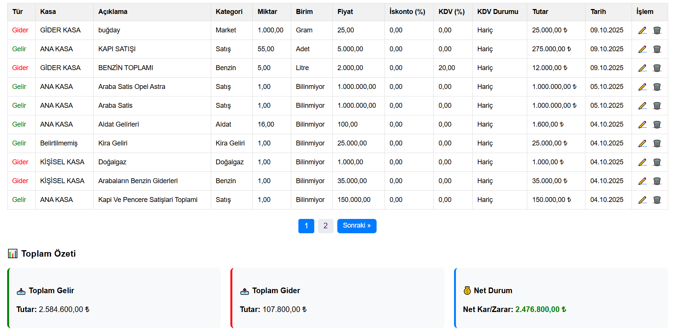Click the Açıklama column header
Screen dimensions: 675x335
click(x=113, y=12)
